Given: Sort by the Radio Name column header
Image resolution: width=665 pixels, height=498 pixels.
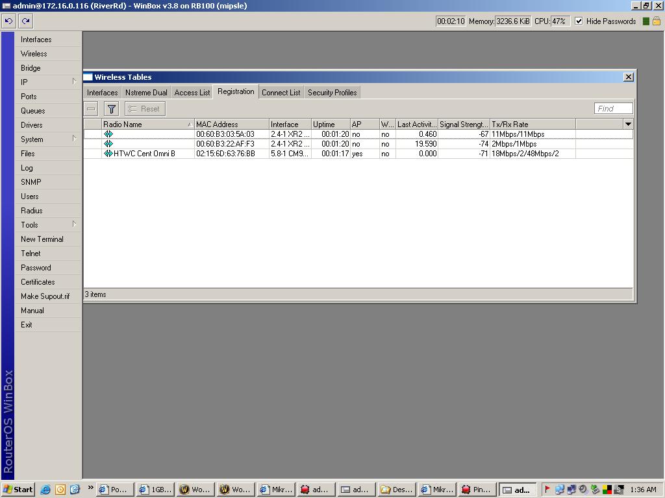Looking at the screenshot, I should tap(147, 124).
